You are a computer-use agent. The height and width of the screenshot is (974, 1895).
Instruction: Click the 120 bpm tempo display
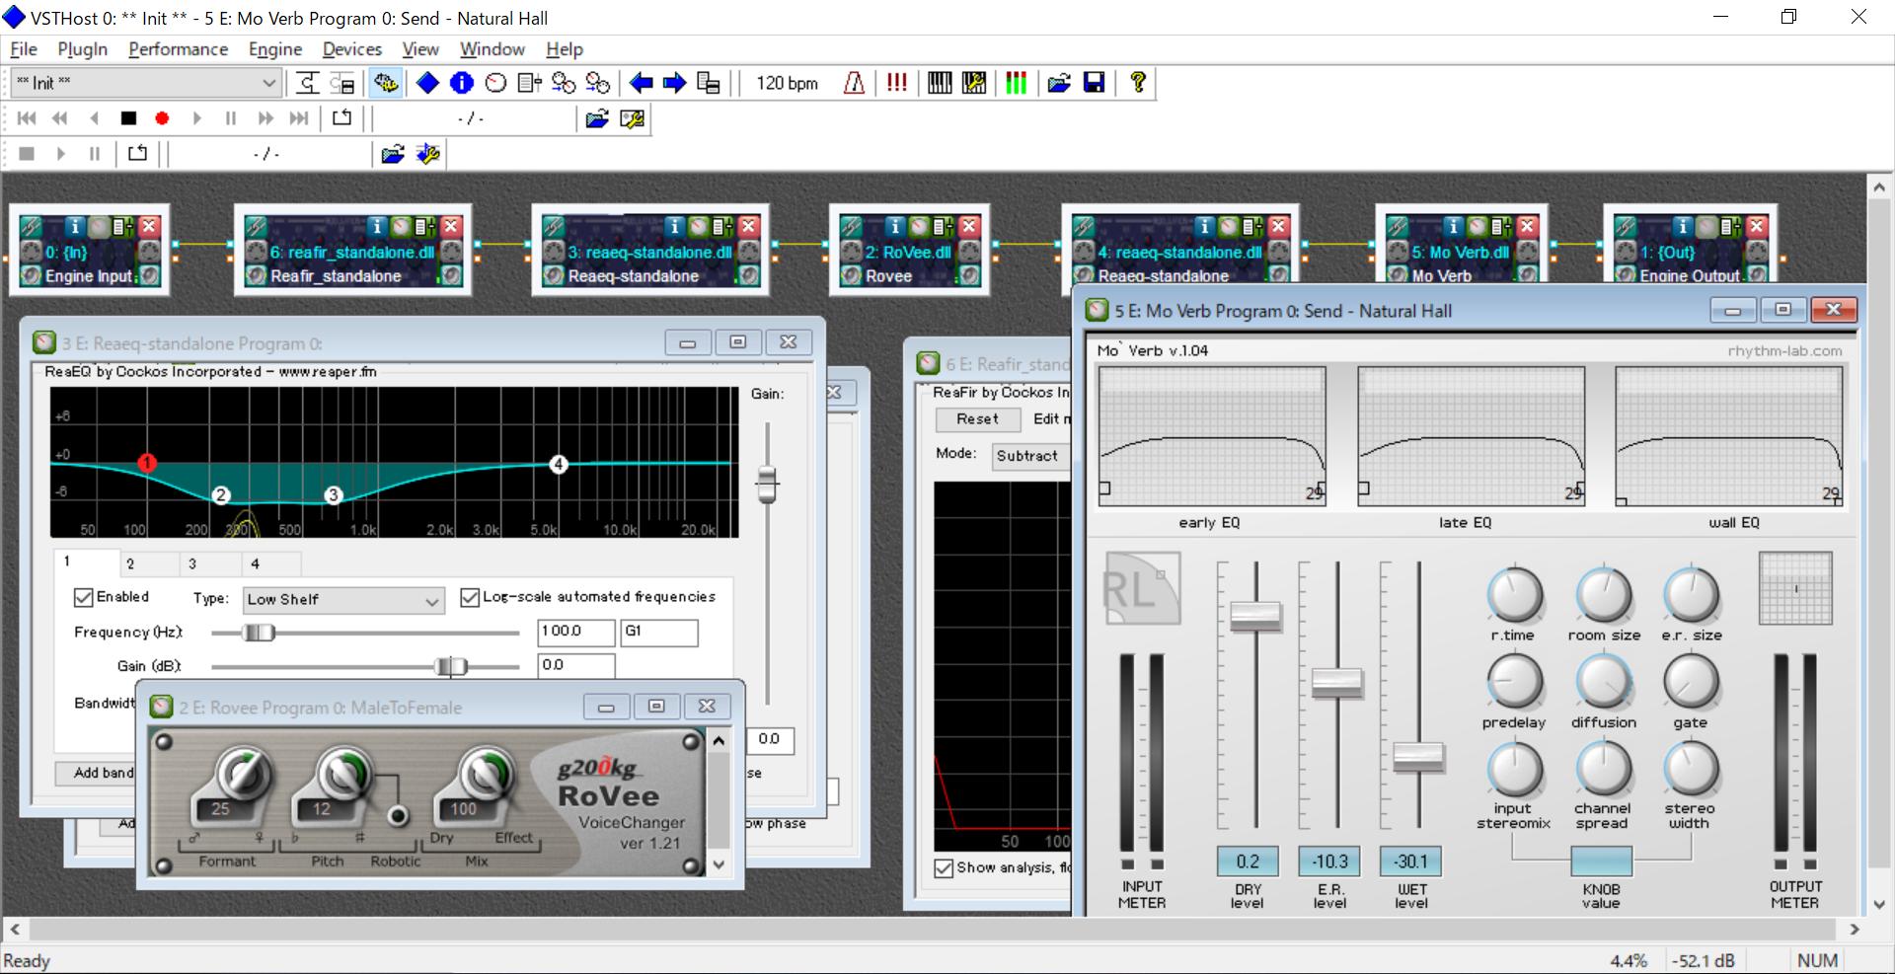pyautogui.click(x=787, y=83)
